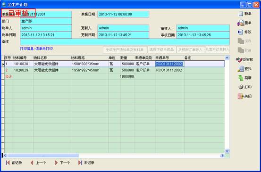Viewport: 261px width, 172px height.
Task: Click the 新单 (new document) icon
Action: [x=241, y=14]
